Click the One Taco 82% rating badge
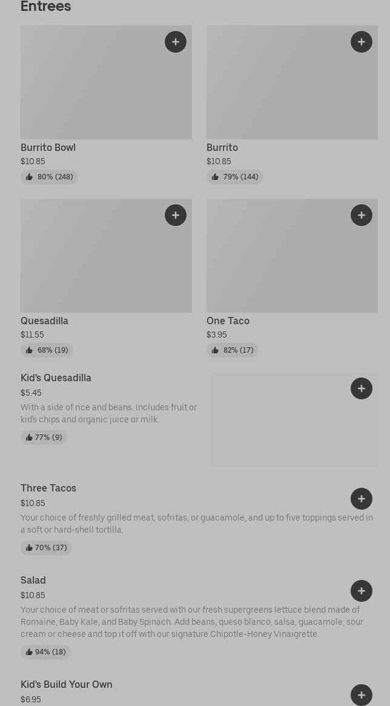The width and height of the screenshot is (390, 706). click(x=233, y=350)
